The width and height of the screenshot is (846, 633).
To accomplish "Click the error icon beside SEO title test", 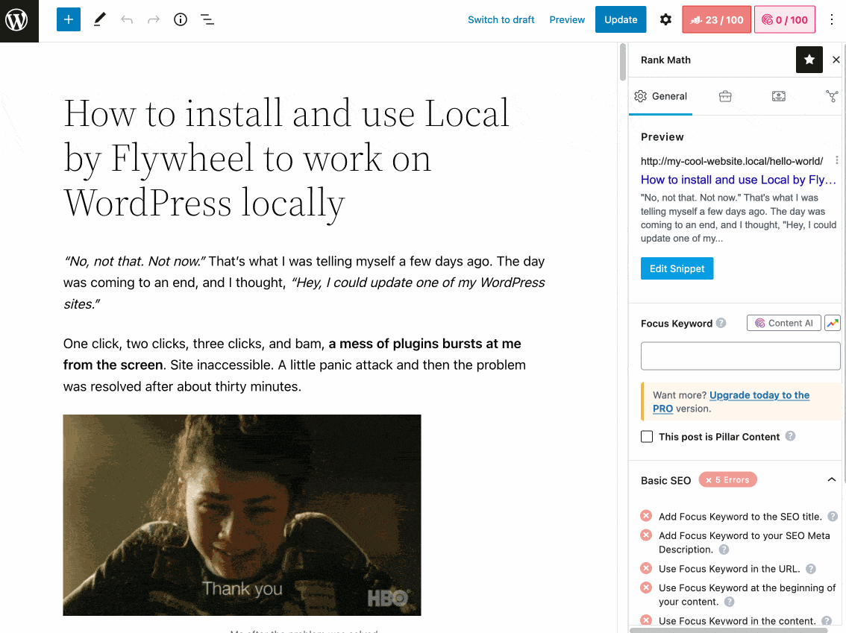I will pos(646,516).
